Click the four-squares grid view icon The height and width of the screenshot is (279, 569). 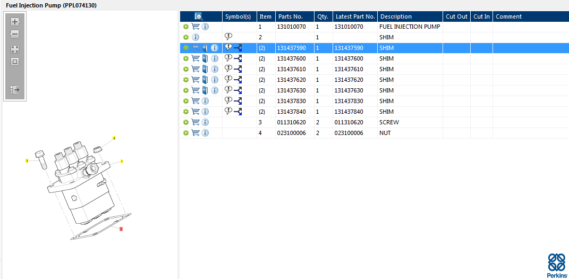[15, 49]
